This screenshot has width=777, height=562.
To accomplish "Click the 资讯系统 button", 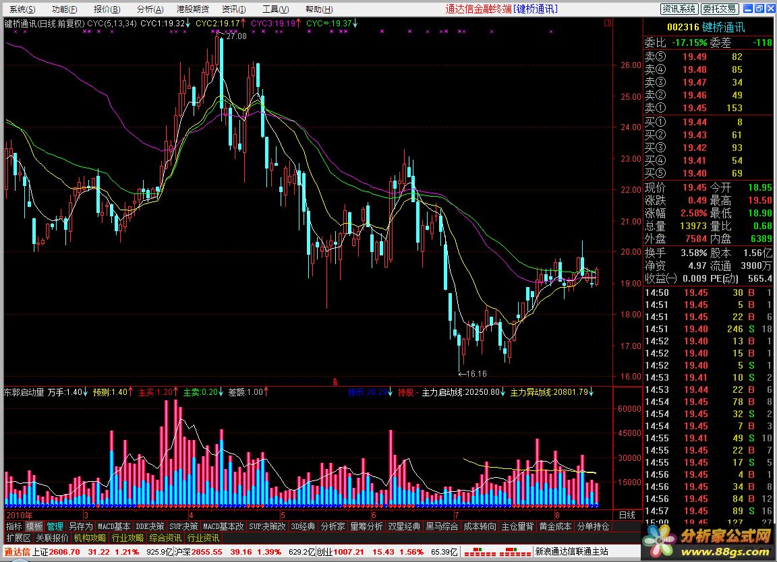I will click(679, 9).
